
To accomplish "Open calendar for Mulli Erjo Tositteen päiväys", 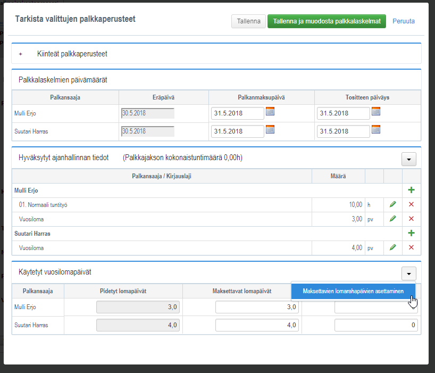I will [376, 111].
